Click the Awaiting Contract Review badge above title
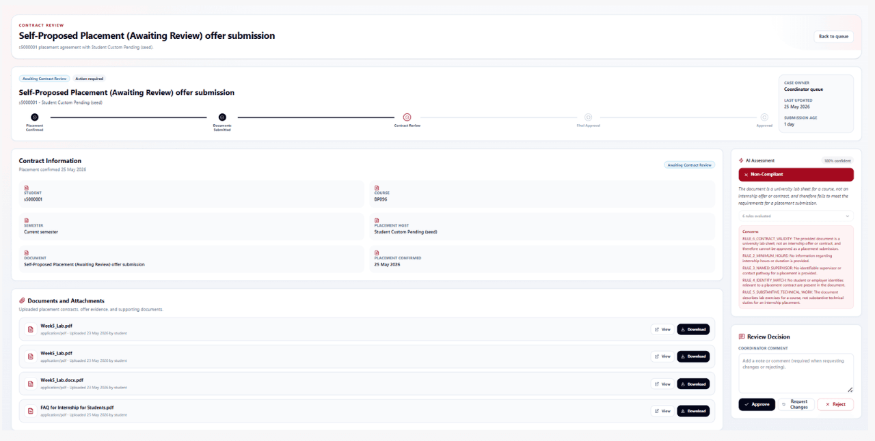Screen dimensions: 875x441 44,79
